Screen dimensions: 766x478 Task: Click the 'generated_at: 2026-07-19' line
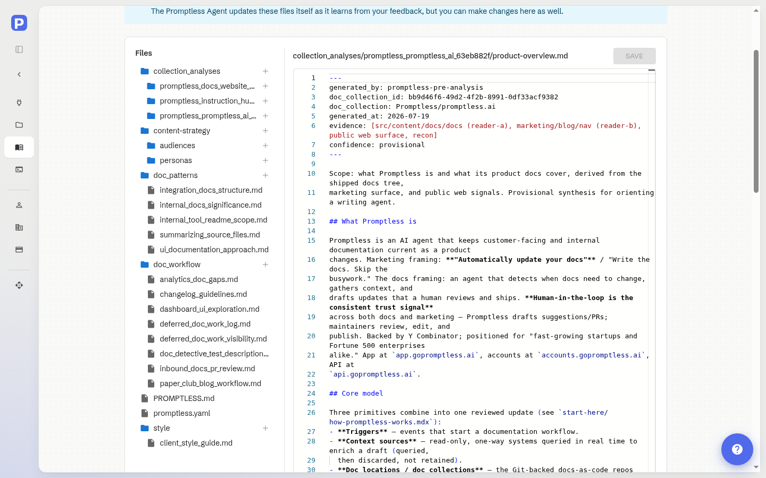pos(379,116)
